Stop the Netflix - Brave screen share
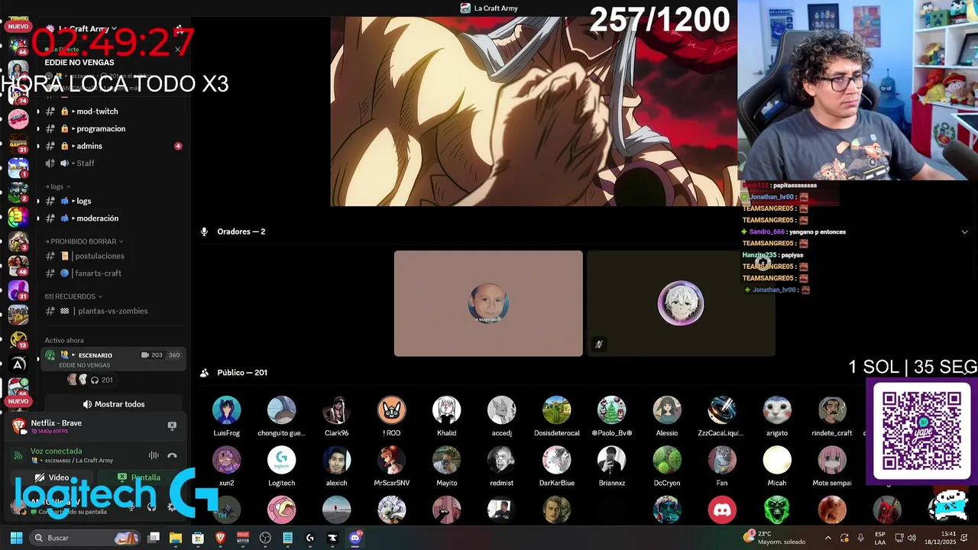The width and height of the screenshot is (978, 550). 172,425
